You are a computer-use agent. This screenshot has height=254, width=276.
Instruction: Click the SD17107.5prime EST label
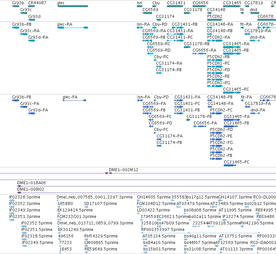pyautogui.click(x=100, y=203)
